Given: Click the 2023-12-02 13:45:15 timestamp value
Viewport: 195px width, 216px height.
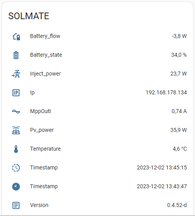Looking at the screenshot, I should pos(162,167).
